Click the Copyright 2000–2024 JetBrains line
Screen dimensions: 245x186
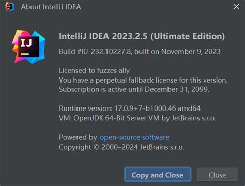click(121, 147)
